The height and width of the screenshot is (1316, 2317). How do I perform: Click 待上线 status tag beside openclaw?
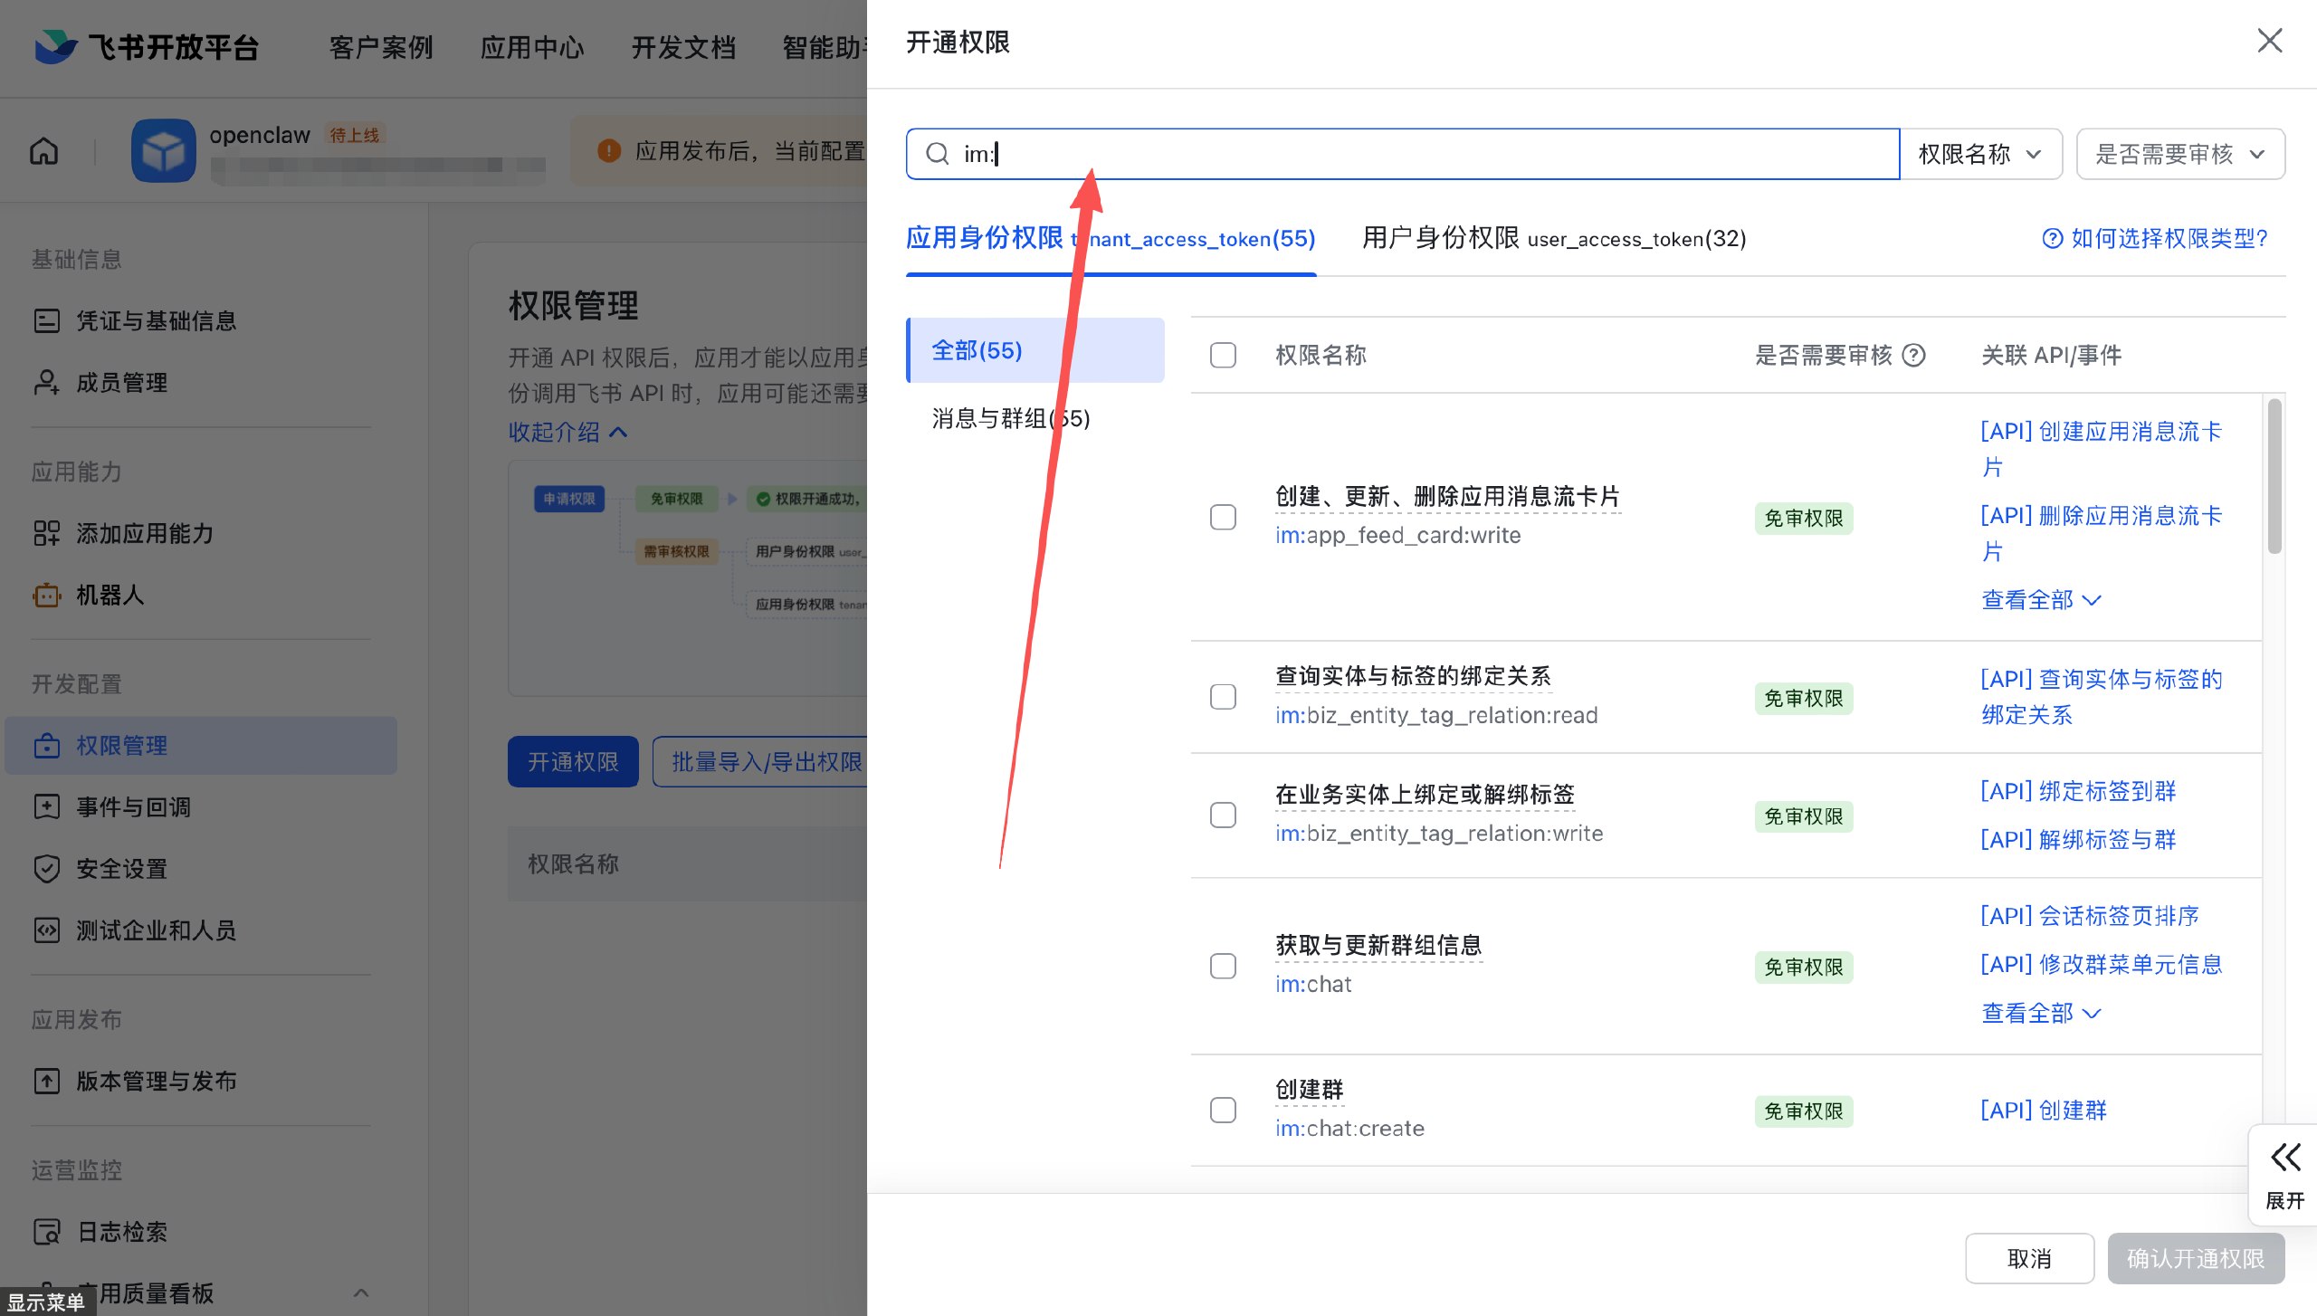(x=355, y=135)
